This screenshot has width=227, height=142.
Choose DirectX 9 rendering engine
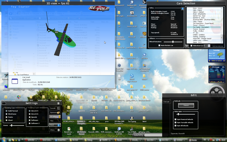[x=29, y=111]
